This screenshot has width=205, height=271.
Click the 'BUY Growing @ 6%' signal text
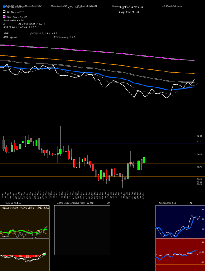click(64, 37)
